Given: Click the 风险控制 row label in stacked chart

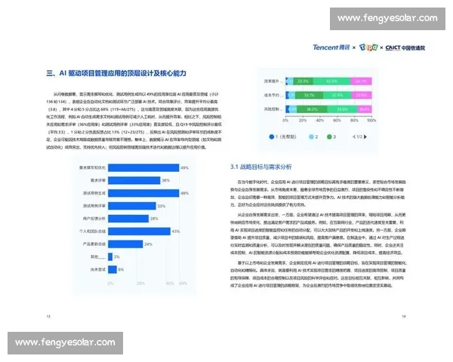Looking at the screenshot, I should [273, 109].
